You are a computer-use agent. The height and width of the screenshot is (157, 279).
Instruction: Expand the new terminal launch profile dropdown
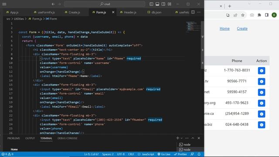pyautogui.click(x=181, y=138)
